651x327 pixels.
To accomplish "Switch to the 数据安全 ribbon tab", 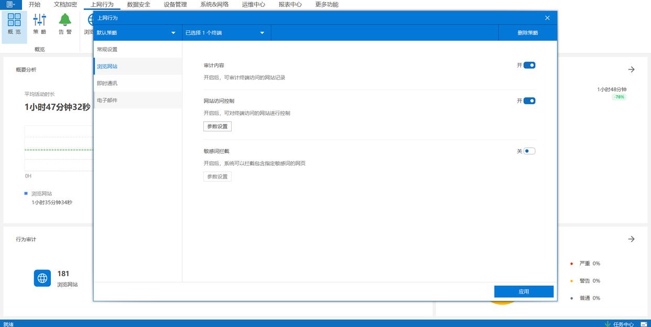I will (x=138, y=5).
